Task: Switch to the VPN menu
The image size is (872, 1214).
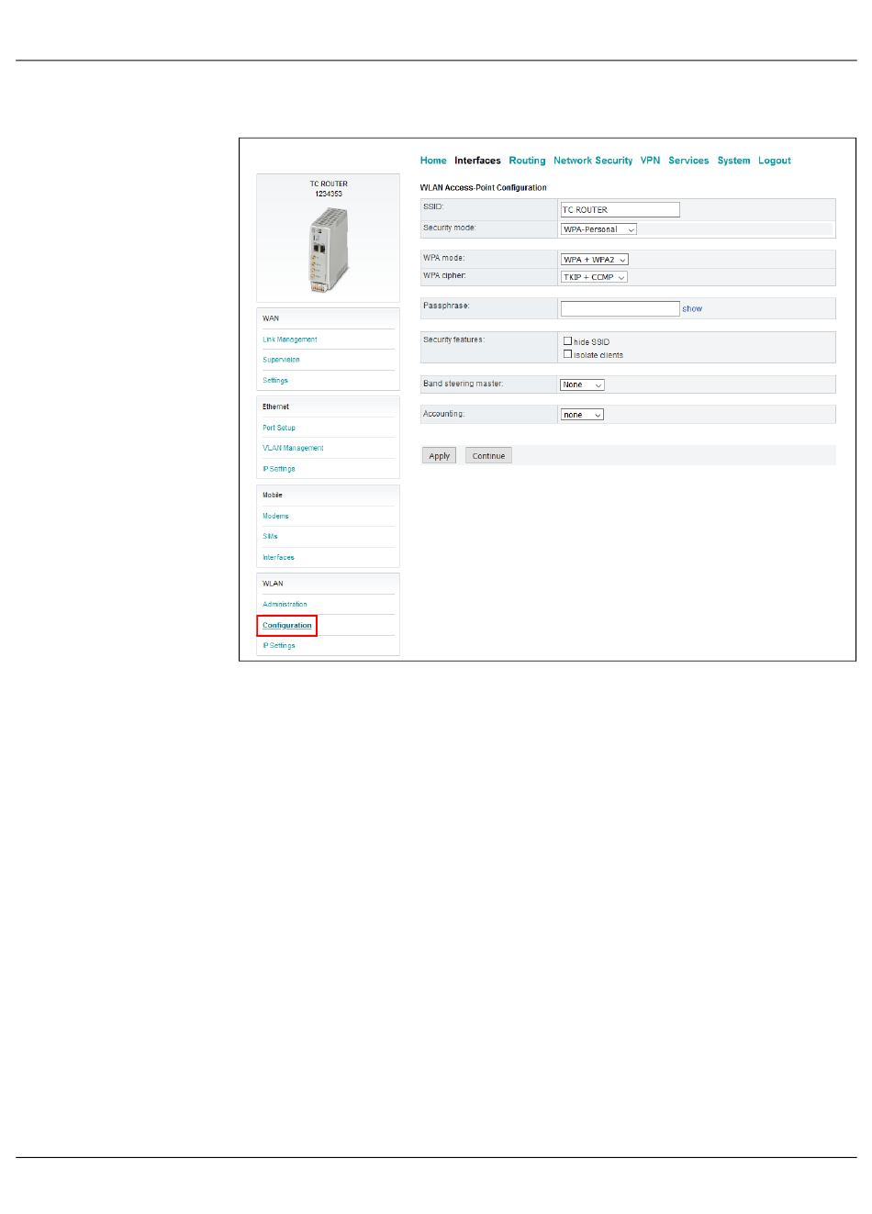Action: click(650, 161)
